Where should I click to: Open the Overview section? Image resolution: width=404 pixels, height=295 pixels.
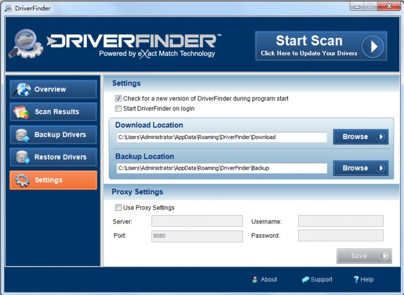[x=53, y=89]
